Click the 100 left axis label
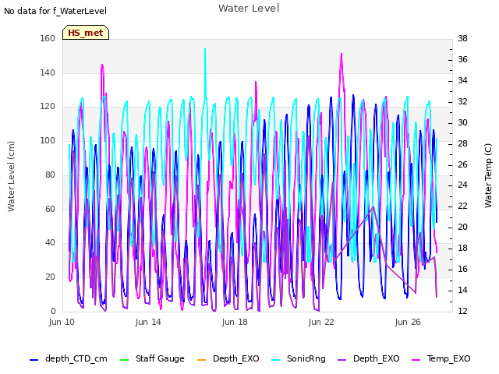This screenshot has width=499, height=374. point(48,140)
